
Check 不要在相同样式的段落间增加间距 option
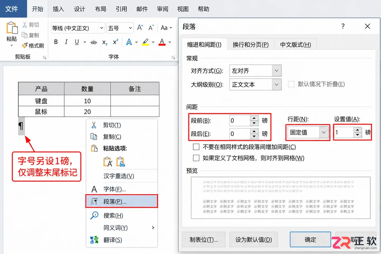point(196,147)
